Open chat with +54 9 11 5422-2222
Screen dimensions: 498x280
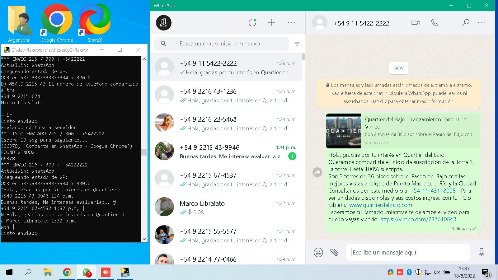[x=226, y=67]
